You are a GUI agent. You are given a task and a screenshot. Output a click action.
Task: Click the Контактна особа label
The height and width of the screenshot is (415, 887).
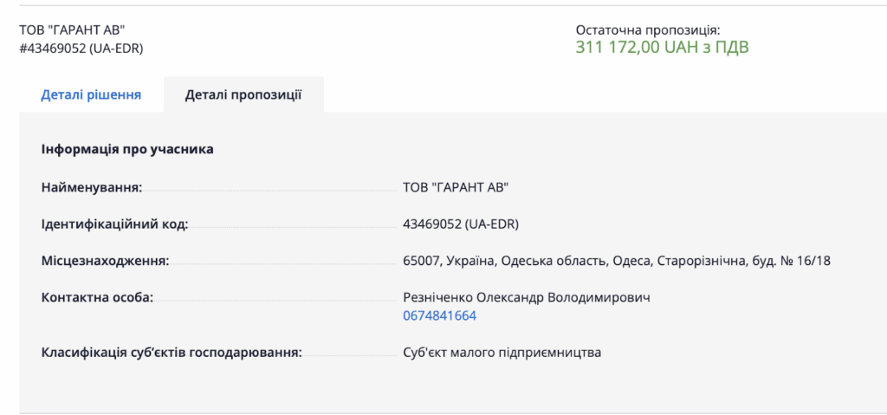click(x=97, y=297)
